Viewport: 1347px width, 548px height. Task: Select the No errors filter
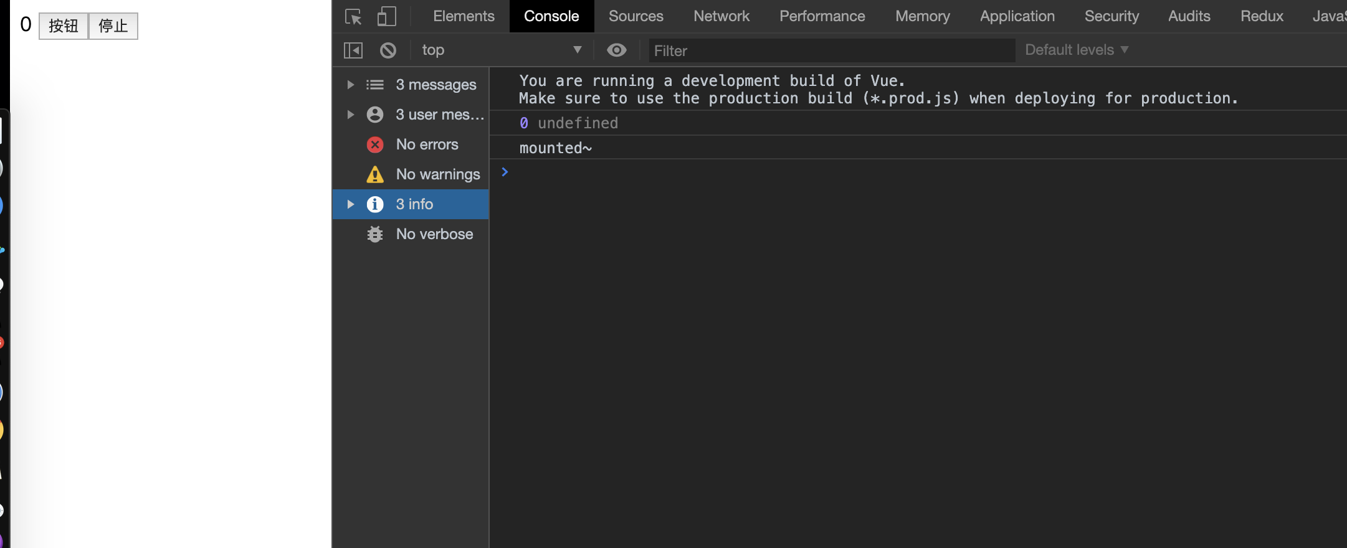point(427,144)
